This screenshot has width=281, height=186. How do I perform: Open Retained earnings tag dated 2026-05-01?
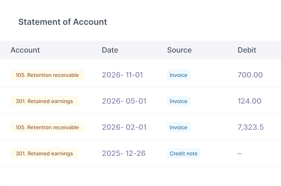pyautogui.click(x=44, y=101)
